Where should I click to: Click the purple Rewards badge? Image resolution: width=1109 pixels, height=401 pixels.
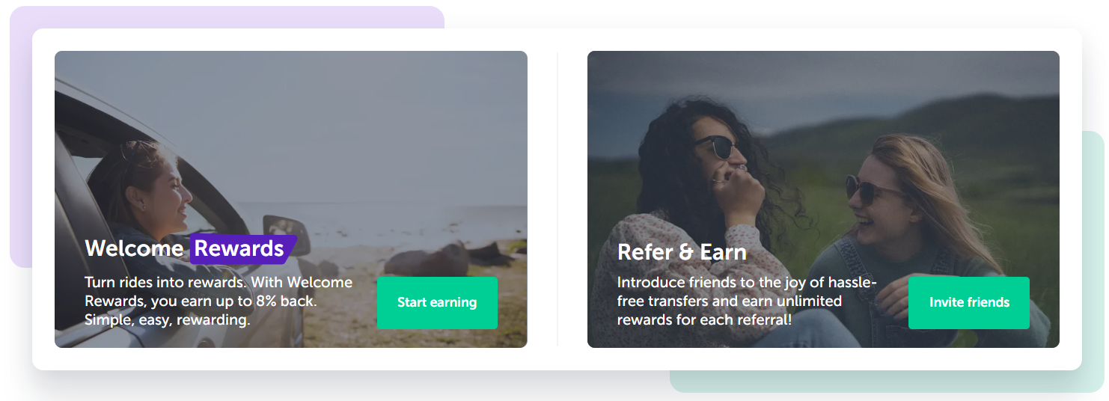243,248
